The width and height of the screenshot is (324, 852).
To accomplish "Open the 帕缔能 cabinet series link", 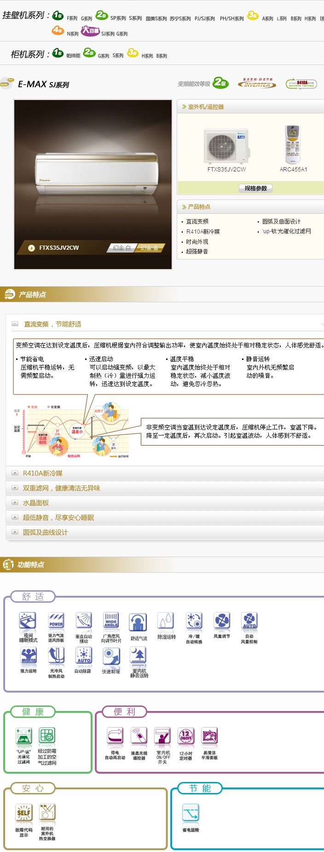I will point(73,56).
